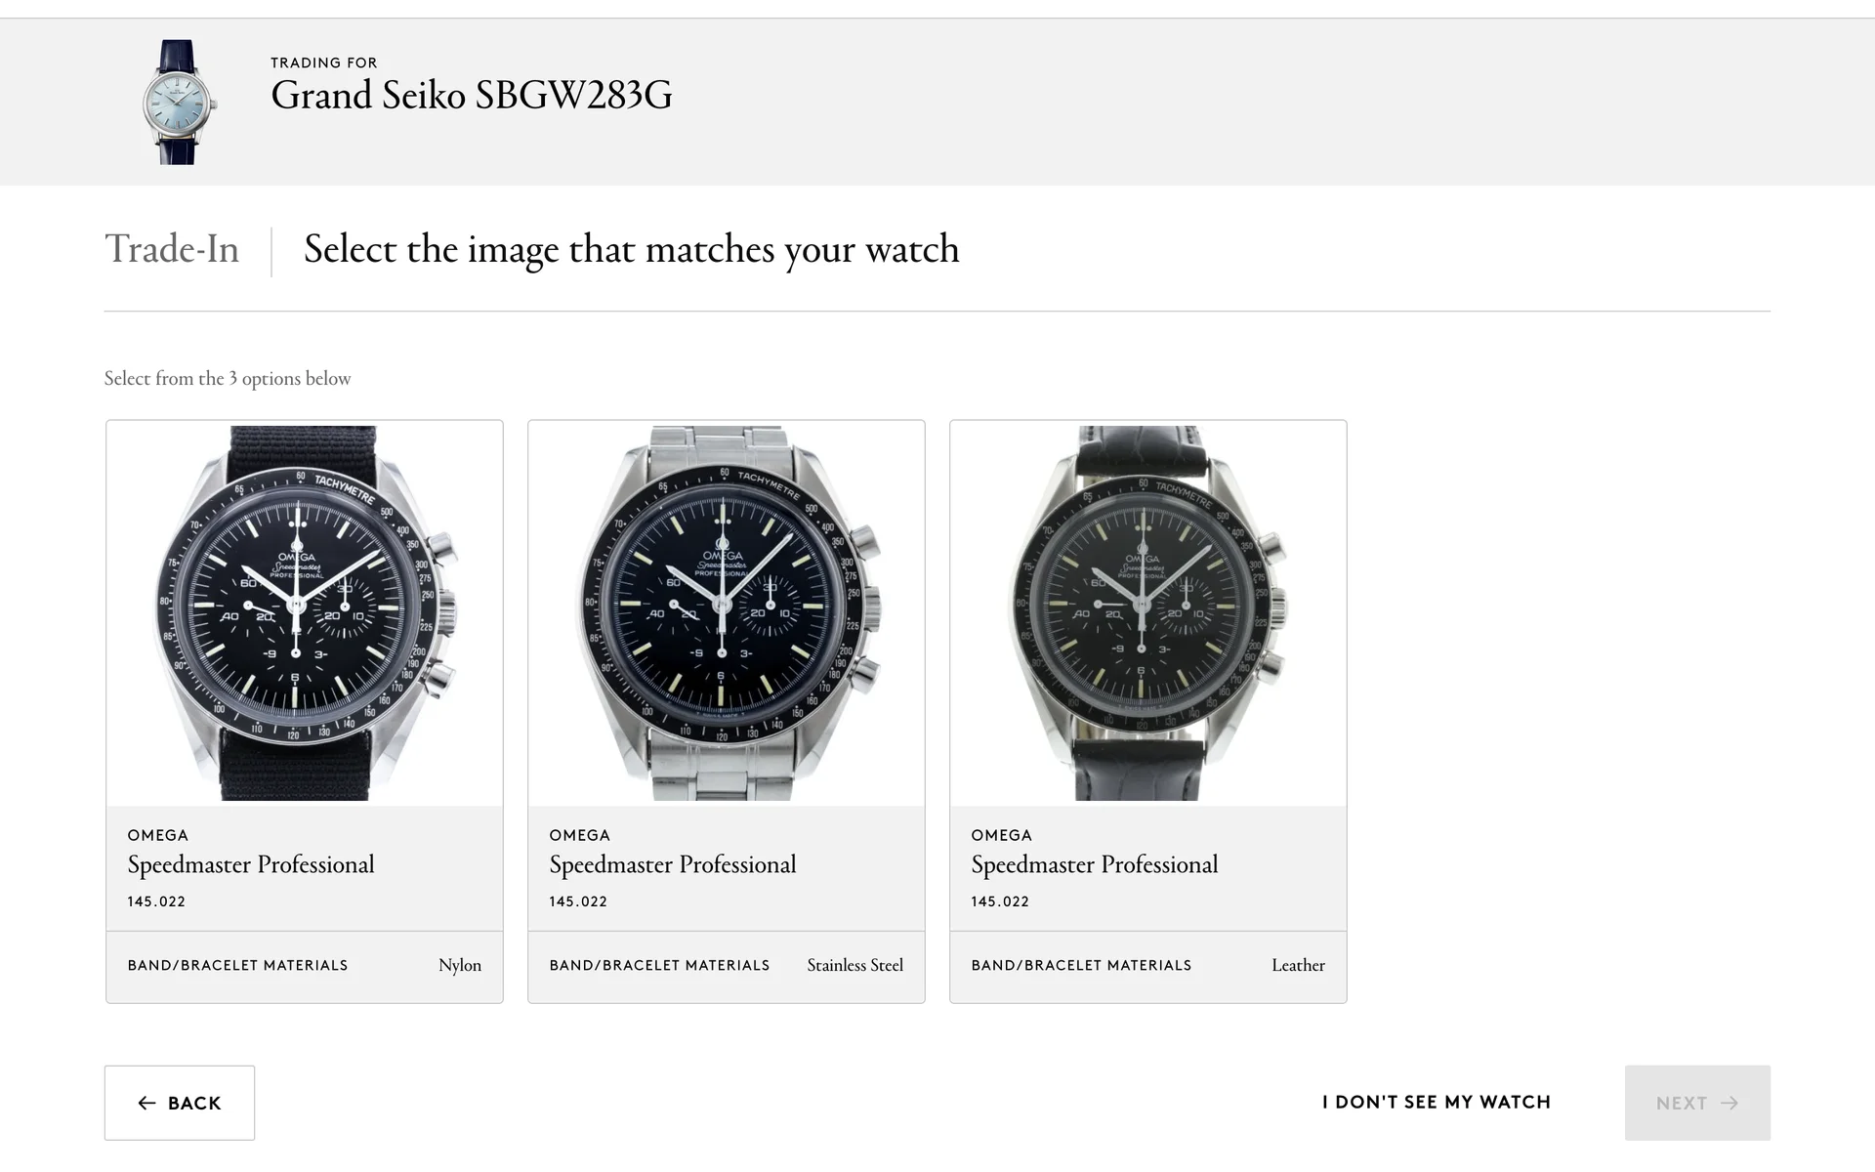Viewport: 1875px width, 1172px height.
Task: Click the TRADING FOR label in header
Action: (324, 63)
